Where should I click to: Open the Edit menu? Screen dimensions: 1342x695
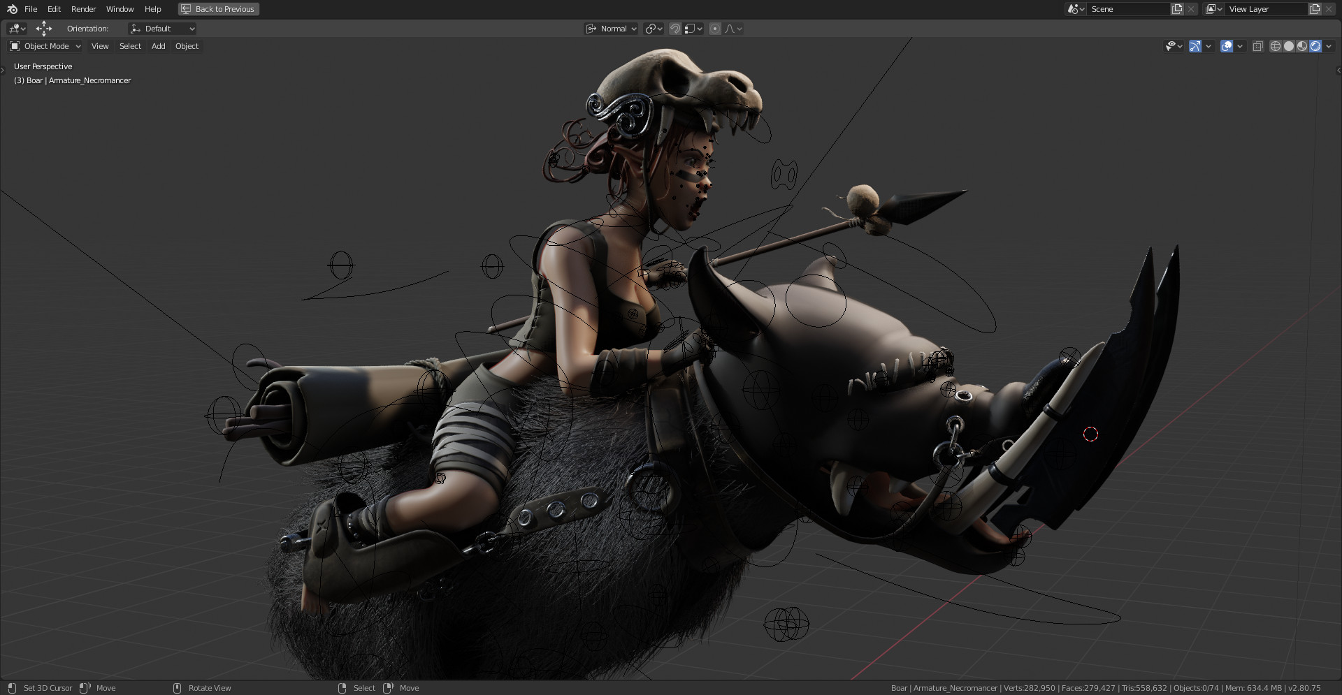54,9
